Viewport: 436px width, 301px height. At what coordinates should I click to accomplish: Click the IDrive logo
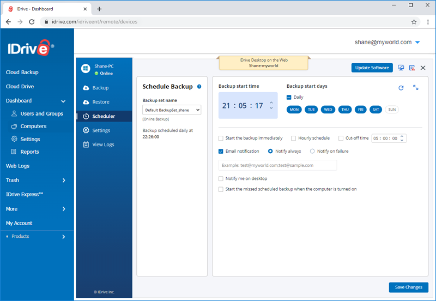pyautogui.click(x=31, y=48)
